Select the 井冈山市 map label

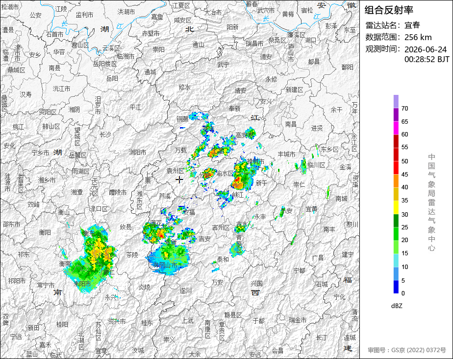165,265
